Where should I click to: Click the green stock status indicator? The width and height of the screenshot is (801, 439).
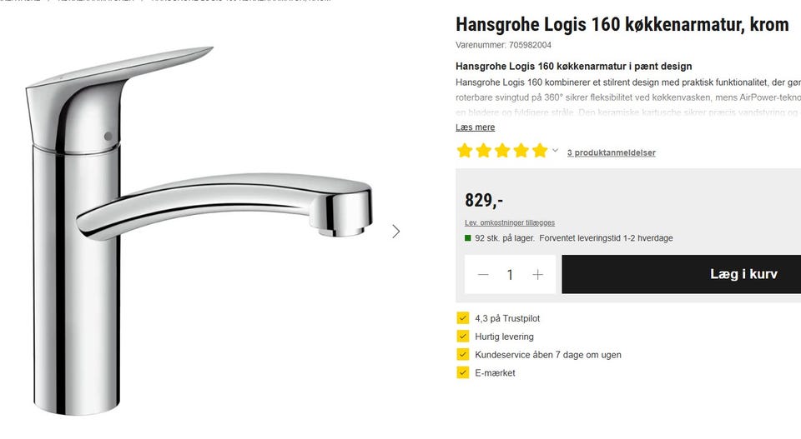click(467, 238)
